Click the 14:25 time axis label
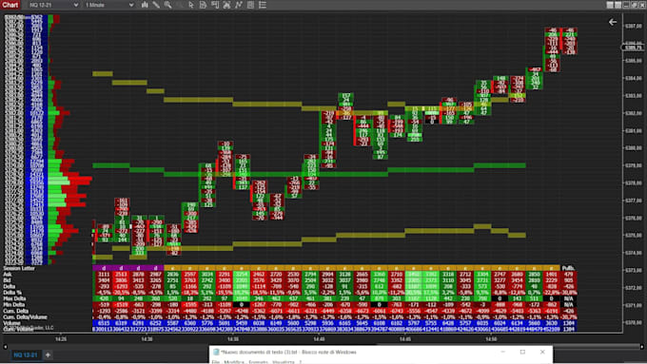Viewport: 647px width, 364px height. pos(61,339)
